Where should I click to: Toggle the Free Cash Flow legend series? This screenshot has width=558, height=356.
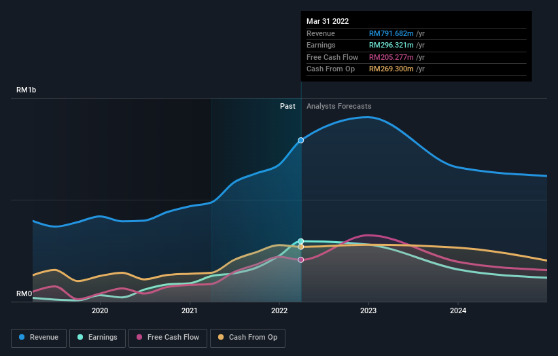[x=168, y=338]
